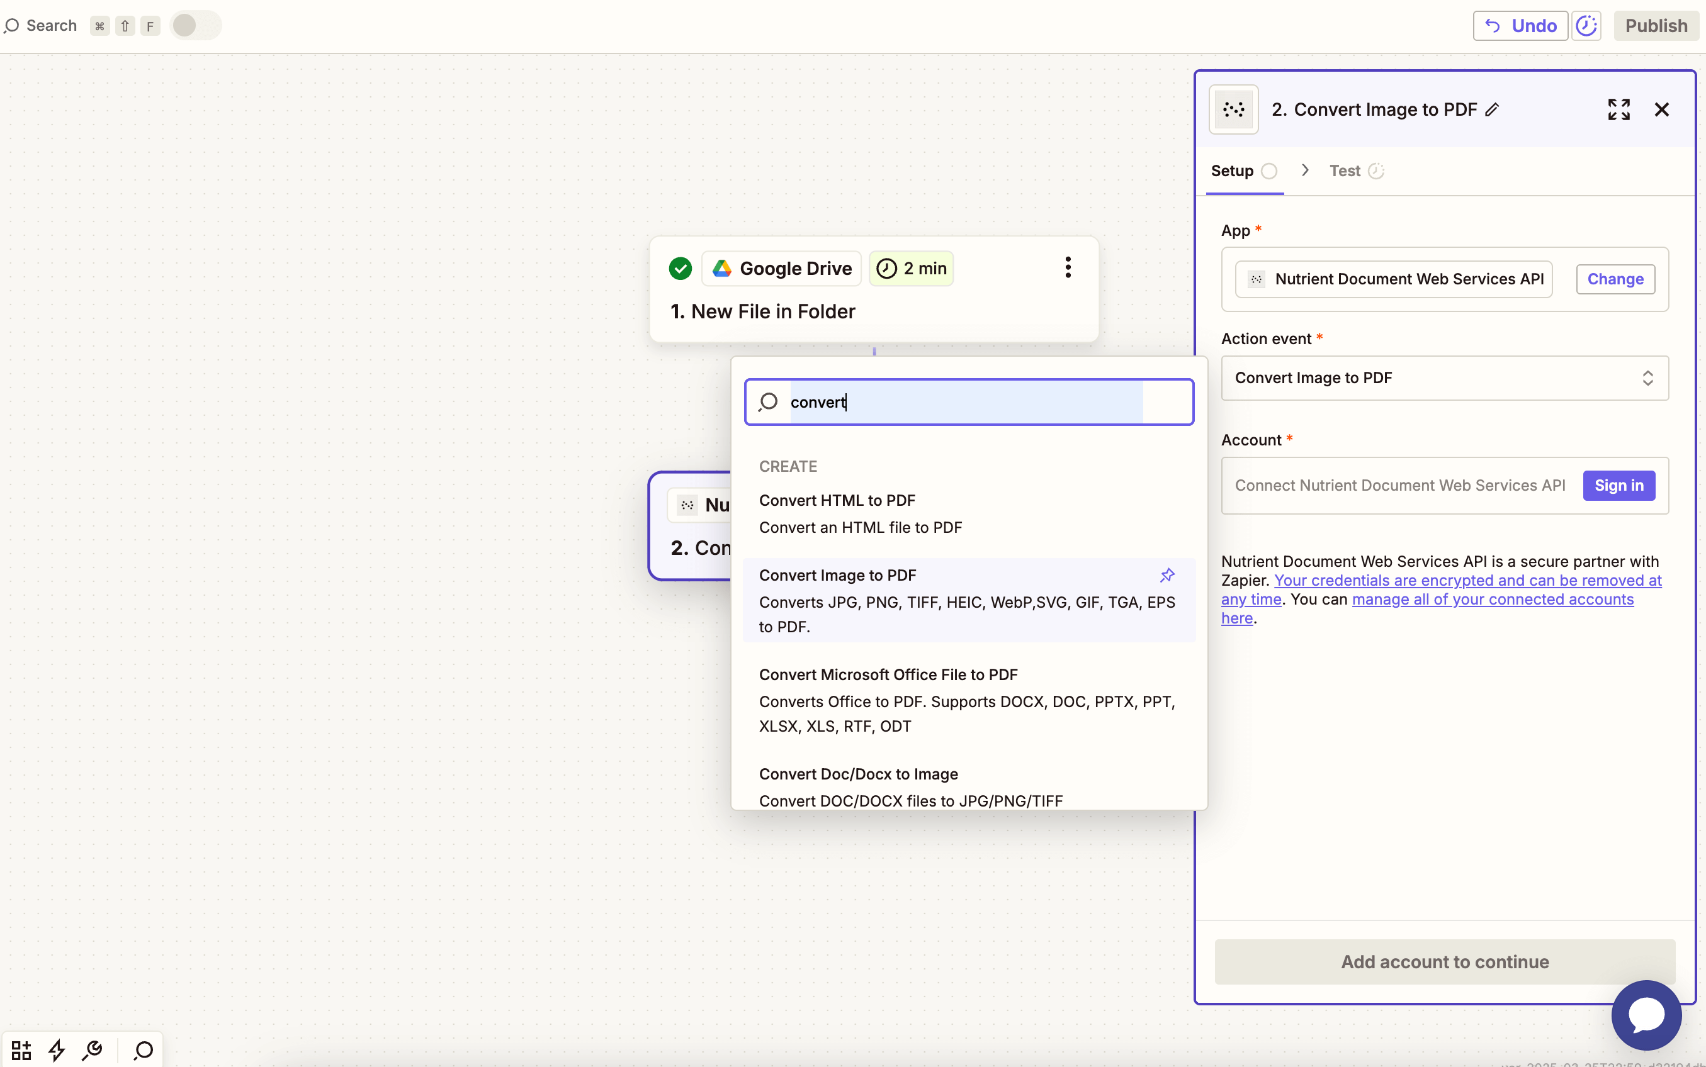
Task: Open the Action event dropdown
Action: pos(1444,378)
